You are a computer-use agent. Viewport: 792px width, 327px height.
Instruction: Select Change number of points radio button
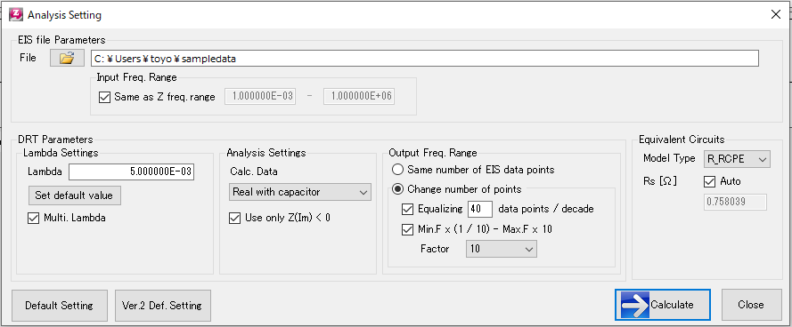pos(398,189)
